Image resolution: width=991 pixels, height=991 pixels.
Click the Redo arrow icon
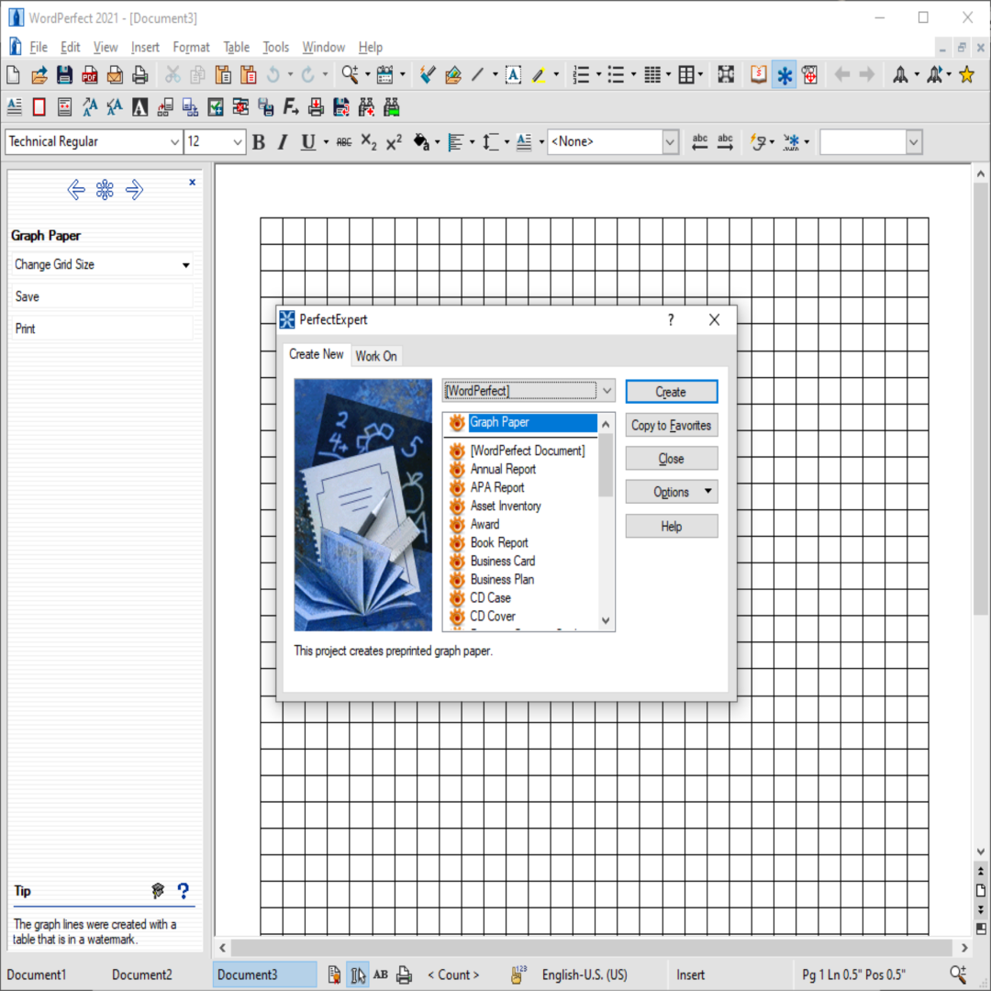tap(307, 75)
